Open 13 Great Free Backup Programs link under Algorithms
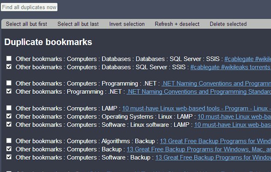The height and width of the screenshot is (172, 271). pyautogui.click(x=215, y=141)
